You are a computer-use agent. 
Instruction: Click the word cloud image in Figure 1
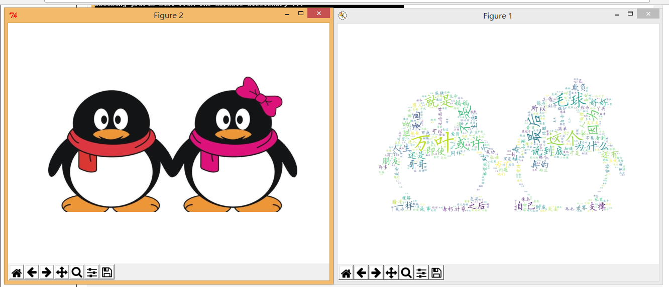coord(502,145)
